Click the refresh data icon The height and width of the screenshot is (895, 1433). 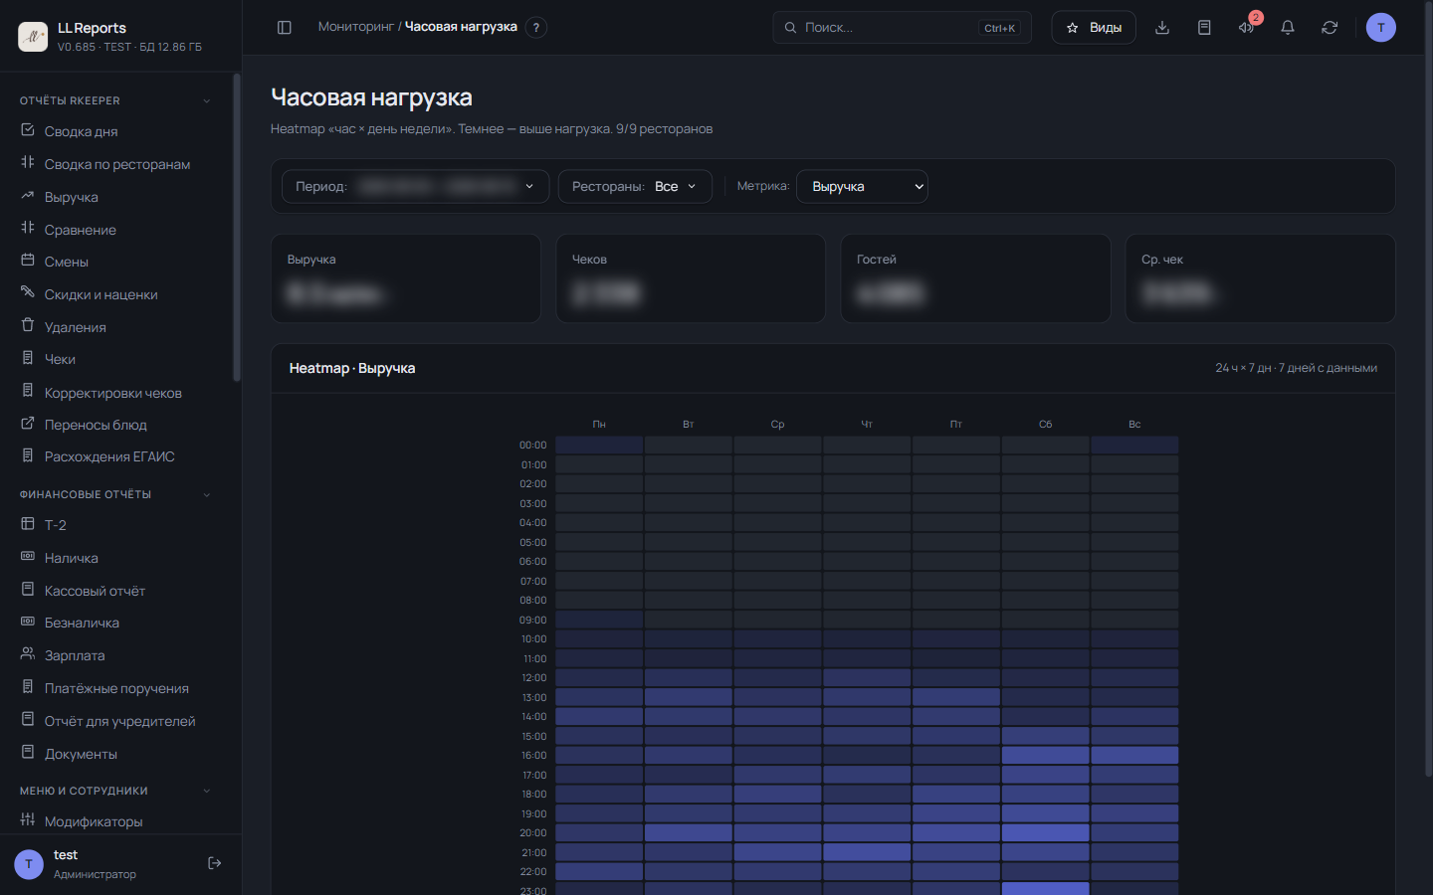pyautogui.click(x=1330, y=28)
